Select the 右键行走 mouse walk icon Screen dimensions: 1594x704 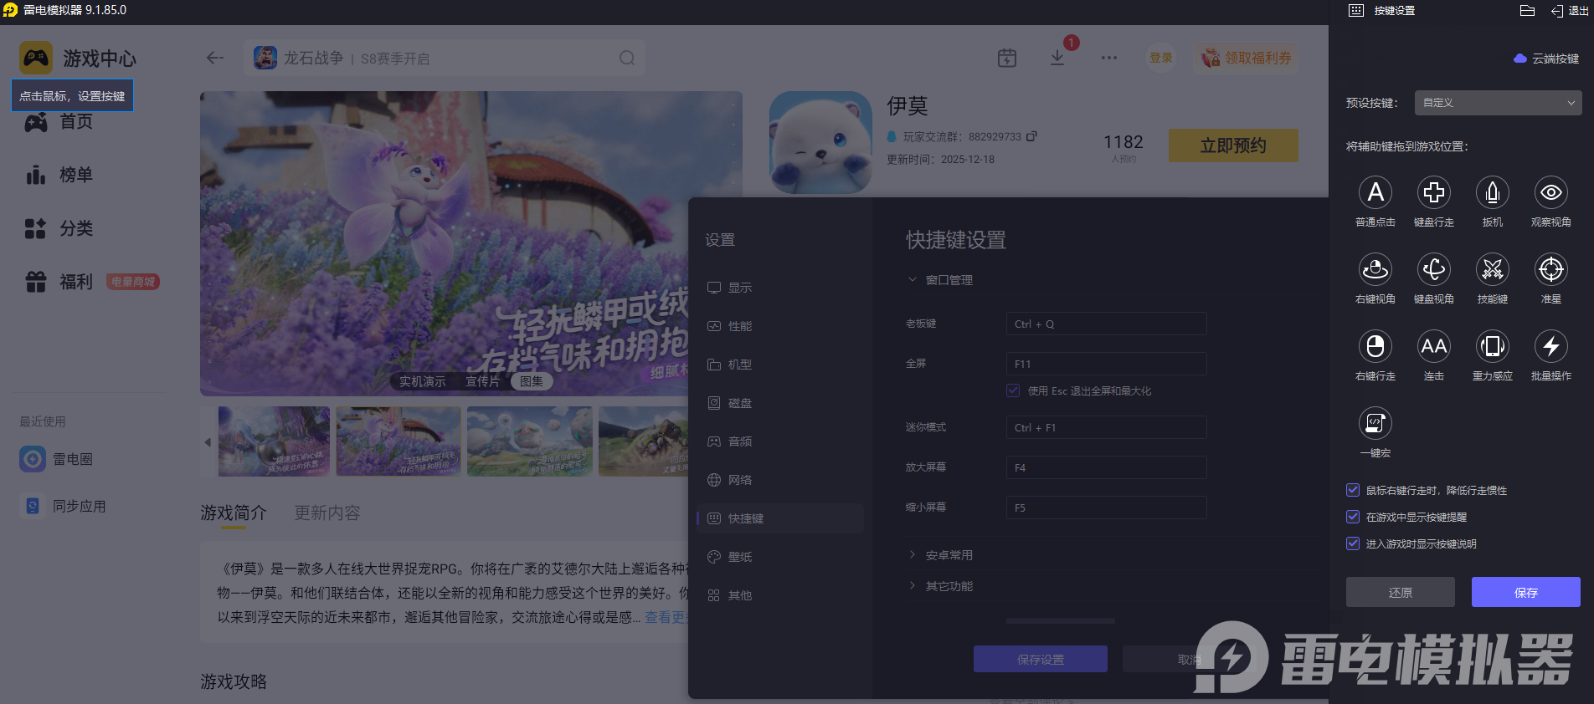1375,346
